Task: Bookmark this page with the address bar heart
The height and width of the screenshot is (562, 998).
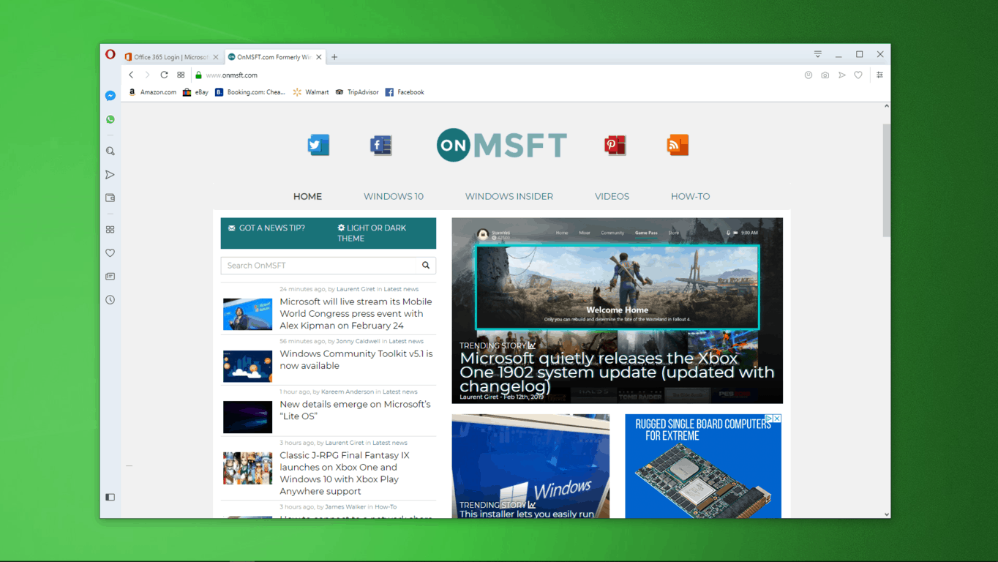Action: click(x=858, y=75)
